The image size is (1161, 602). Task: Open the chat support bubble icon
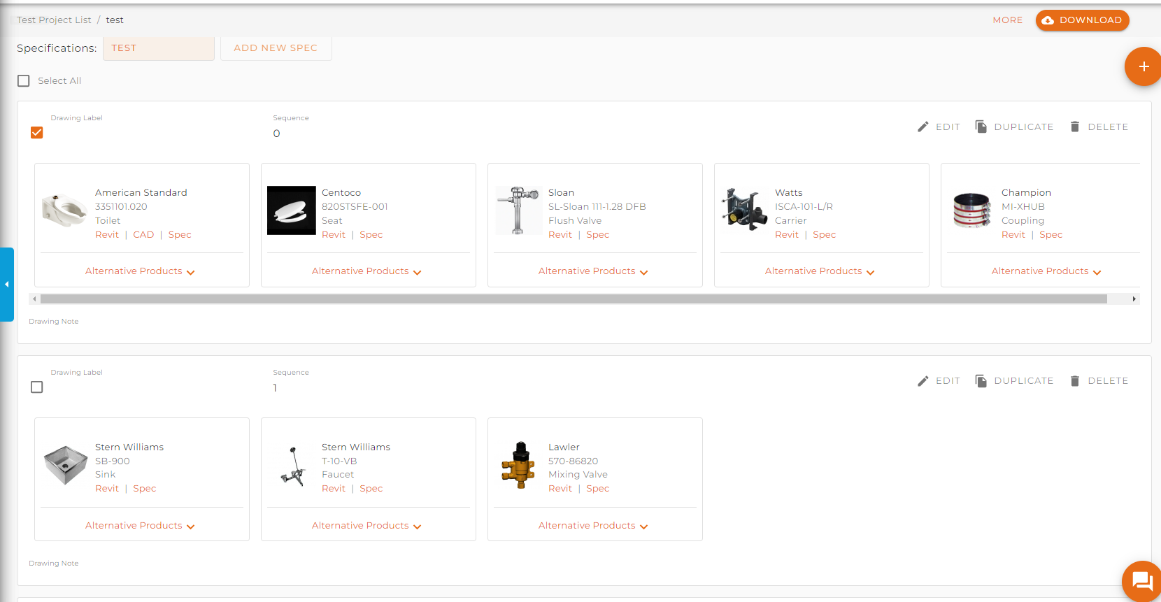[x=1142, y=581]
